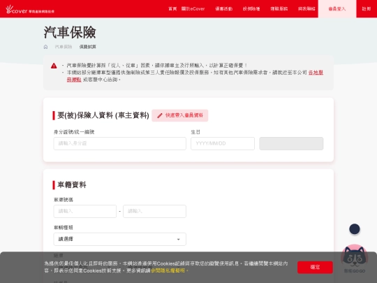This screenshot has height=283, width=377.
Task: Click the 註冊 register button
Action: 367,9
